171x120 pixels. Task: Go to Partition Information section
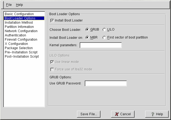pyautogui.click(x=19, y=27)
